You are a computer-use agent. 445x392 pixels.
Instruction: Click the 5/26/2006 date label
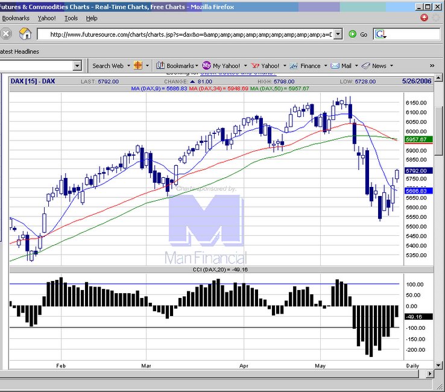pos(417,81)
